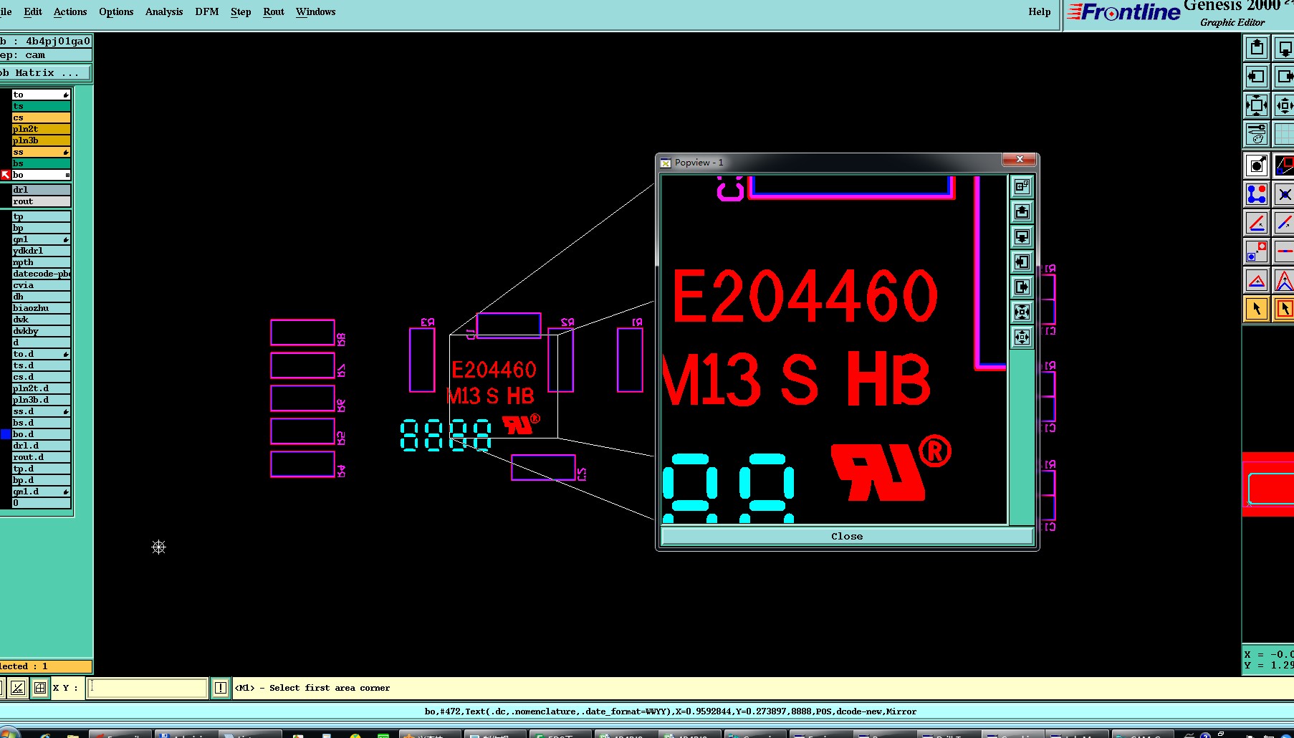Open the DFM menu
1294x738 pixels.
(x=207, y=11)
